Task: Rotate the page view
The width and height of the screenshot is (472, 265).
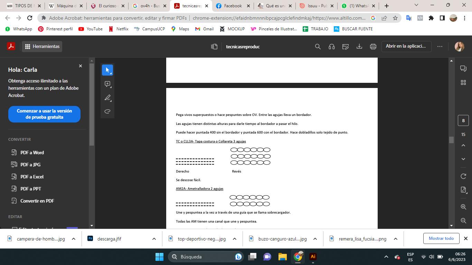Action: click(x=463, y=176)
